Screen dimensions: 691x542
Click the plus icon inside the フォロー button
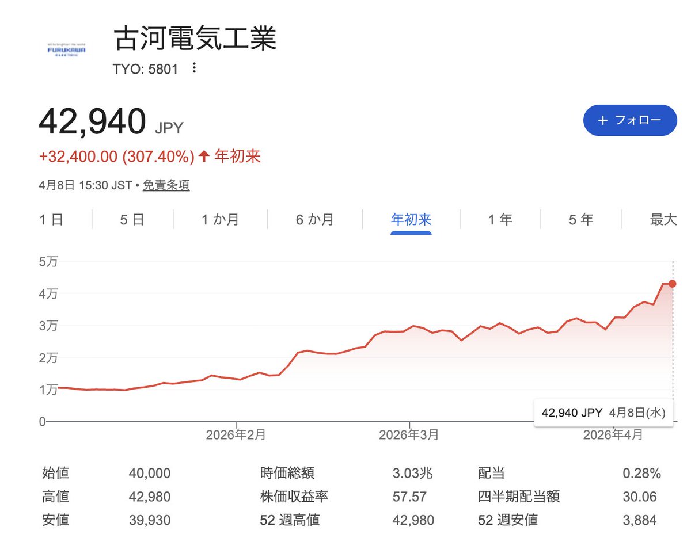click(x=602, y=121)
